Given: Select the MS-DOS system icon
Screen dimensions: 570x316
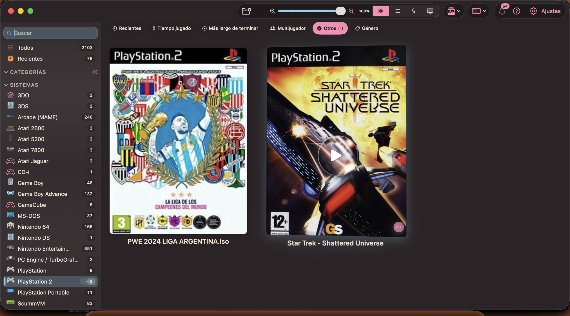Looking at the screenshot, I should 10,215.
